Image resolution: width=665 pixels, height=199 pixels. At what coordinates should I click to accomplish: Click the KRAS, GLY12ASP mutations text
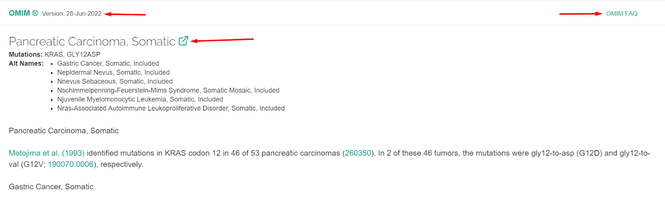[x=72, y=54]
